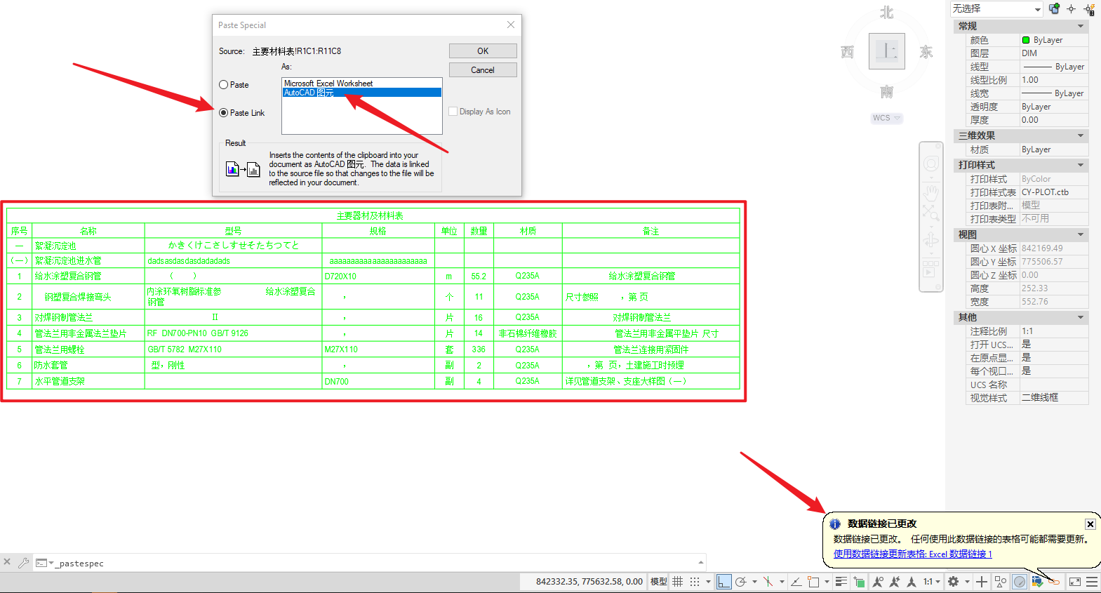Open workspace switching gear icon

953,582
